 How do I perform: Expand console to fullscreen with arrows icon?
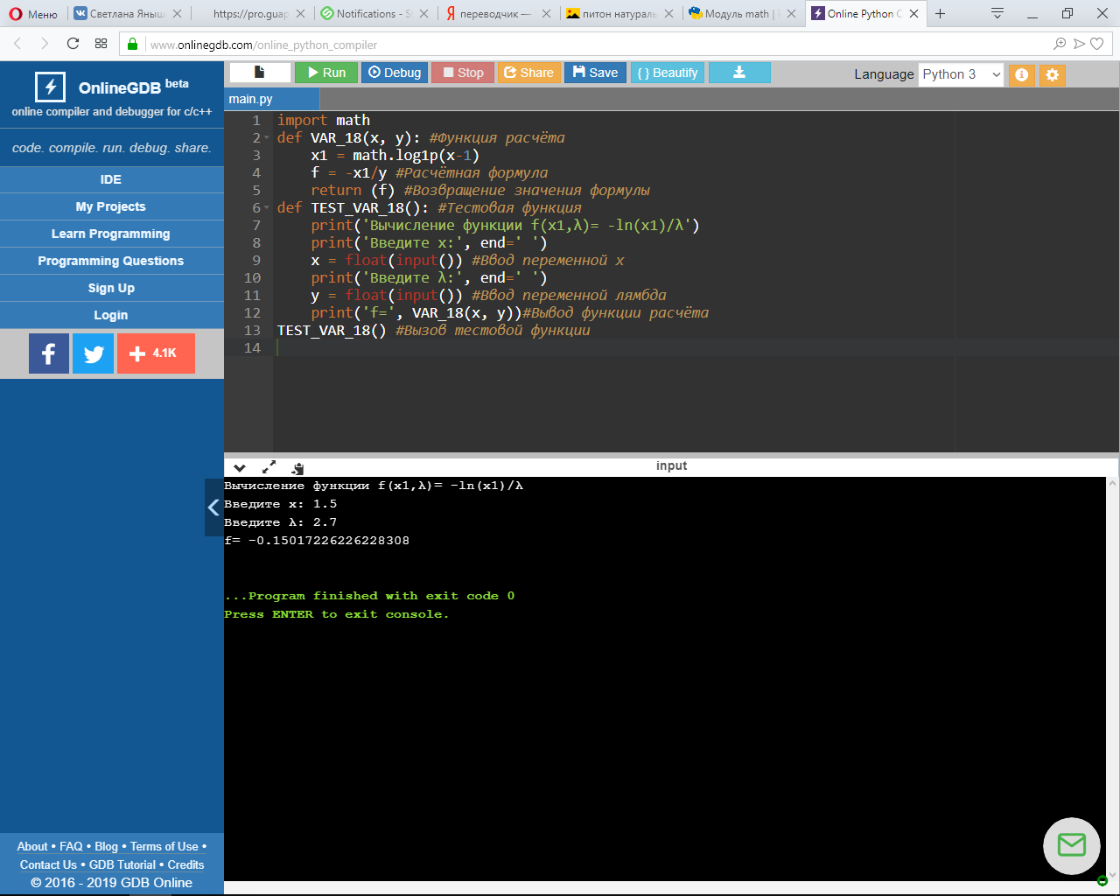click(269, 467)
